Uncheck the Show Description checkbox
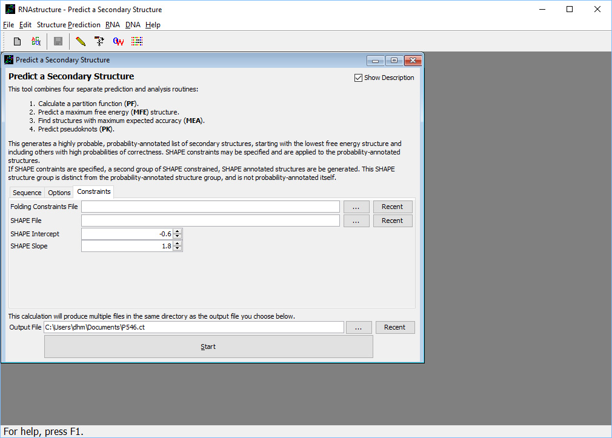This screenshot has height=438, width=612. tap(358, 78)
